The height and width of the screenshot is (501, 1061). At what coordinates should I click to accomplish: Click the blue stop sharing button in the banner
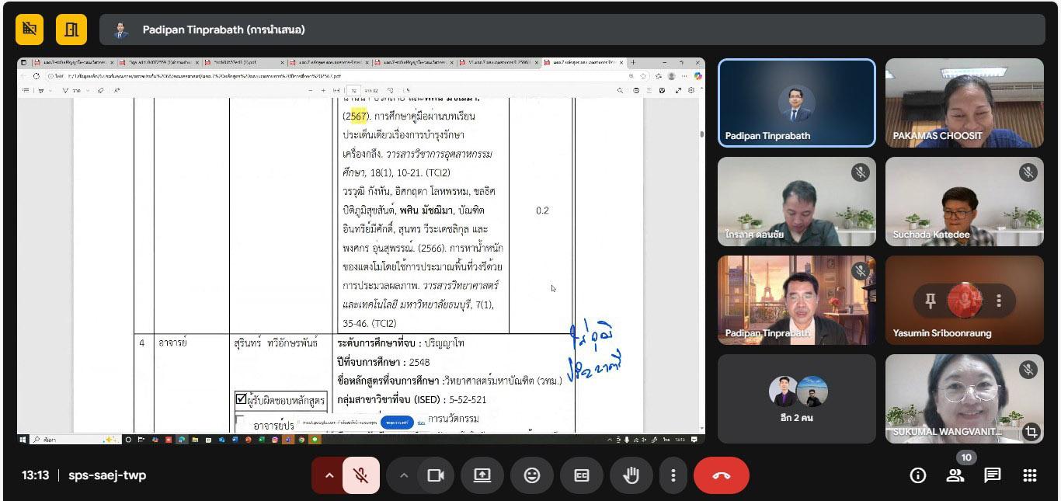pyautogui.click(x=397, y=423)
